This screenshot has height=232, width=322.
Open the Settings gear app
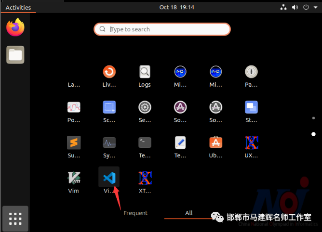point(145,107)
